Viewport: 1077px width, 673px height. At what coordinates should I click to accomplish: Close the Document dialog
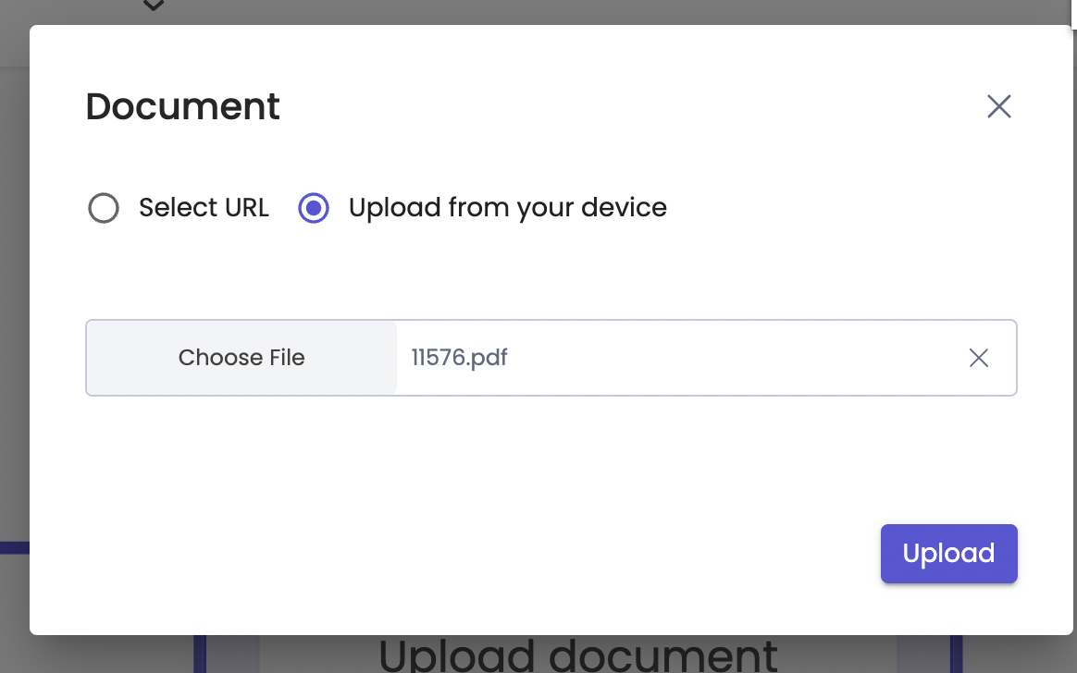coord(998,106)
